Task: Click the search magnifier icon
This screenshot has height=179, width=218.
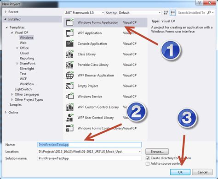Action: click(x=209, y=13)
